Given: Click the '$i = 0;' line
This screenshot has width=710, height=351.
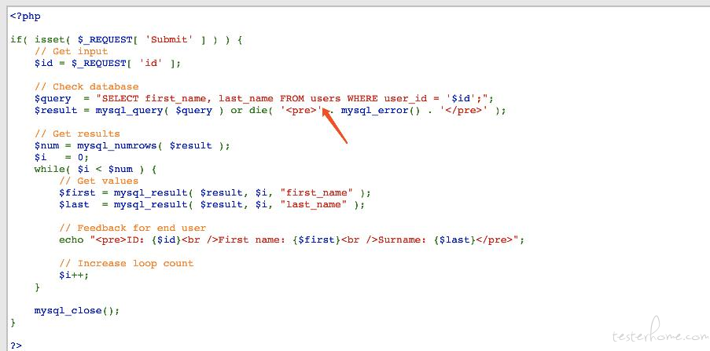Looking at the screenshot, I should pos(61,157).
